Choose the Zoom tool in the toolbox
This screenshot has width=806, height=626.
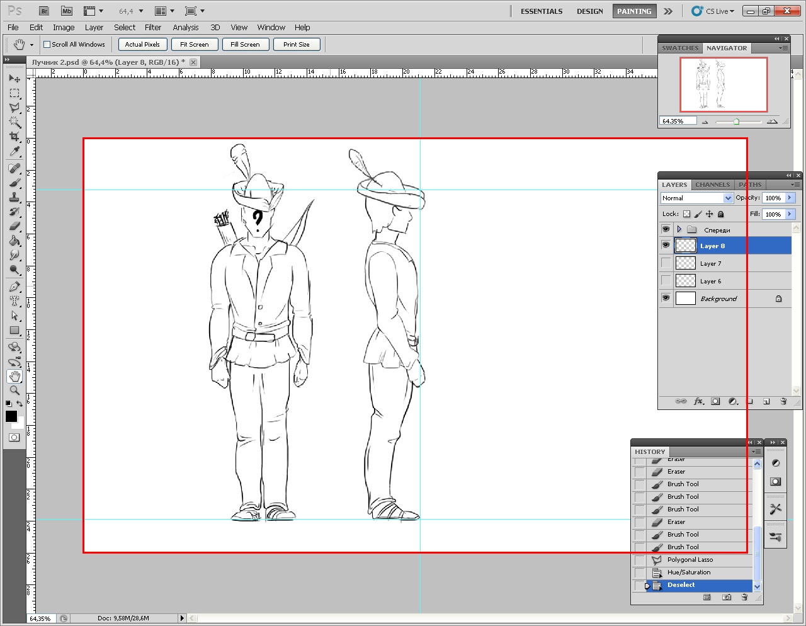coord(14,390)
